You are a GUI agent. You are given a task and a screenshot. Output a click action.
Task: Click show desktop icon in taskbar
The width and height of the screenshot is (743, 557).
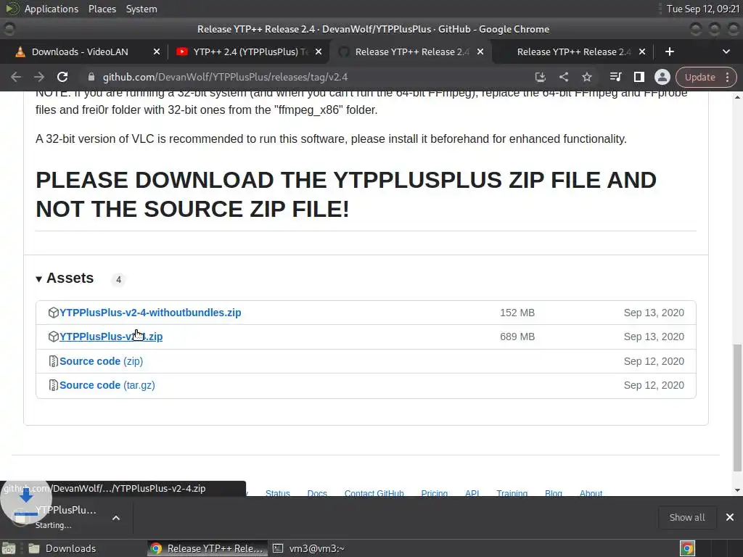tap(9, 548)
